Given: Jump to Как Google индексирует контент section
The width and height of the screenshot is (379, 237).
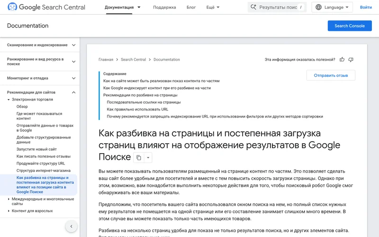Looking at the screenshot, I should [x=157, y=88].
